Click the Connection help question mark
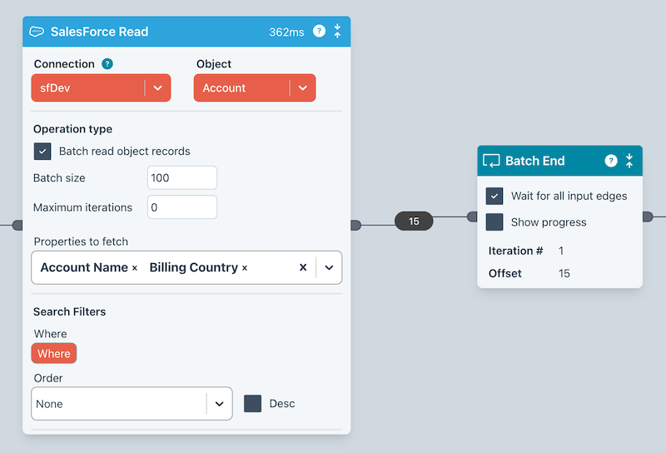This screenshot has height=453, width=666. (x=107, y=64)
